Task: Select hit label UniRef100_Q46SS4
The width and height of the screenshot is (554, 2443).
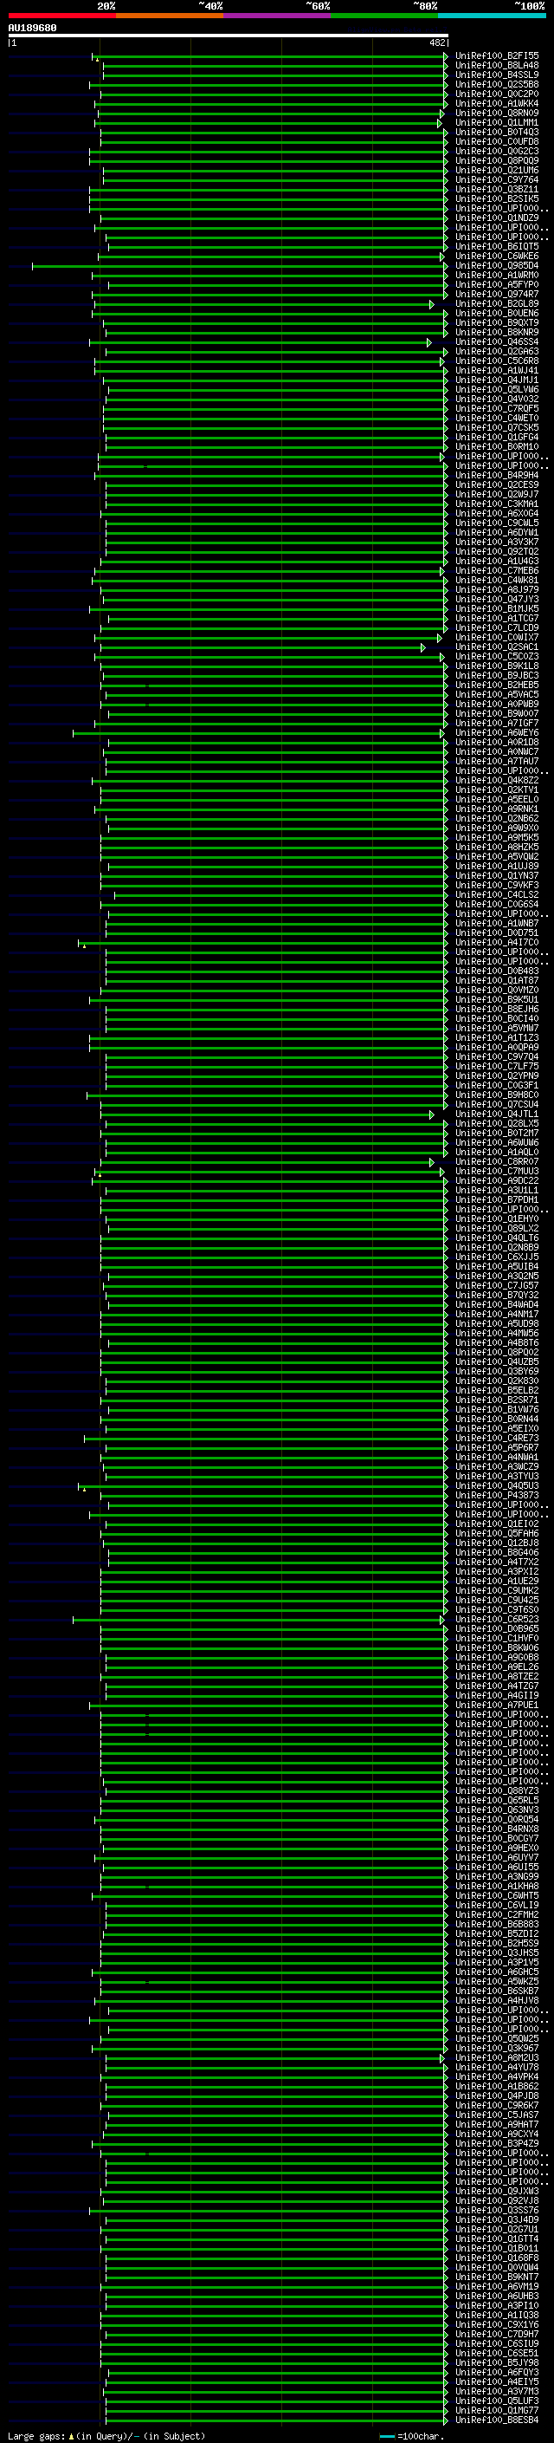Action: [496, 342]
